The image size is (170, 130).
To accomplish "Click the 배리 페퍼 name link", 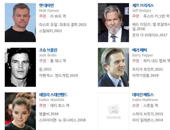I will point(139,50).
